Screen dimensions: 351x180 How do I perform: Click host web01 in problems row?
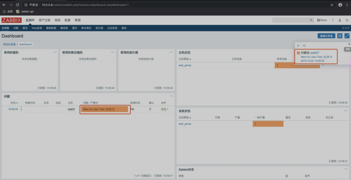coord(71,109)
